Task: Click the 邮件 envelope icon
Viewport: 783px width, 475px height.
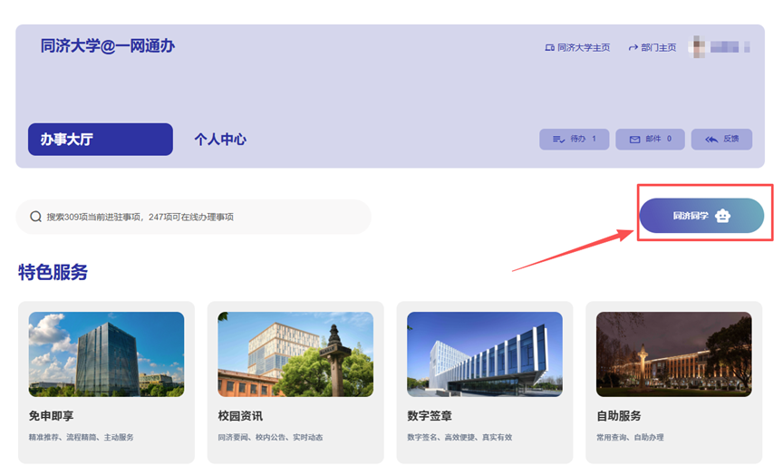Action: pyautogui.click(x=634, y=140)
